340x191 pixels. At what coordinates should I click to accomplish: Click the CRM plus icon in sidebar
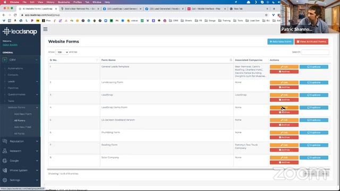point(5,60)
